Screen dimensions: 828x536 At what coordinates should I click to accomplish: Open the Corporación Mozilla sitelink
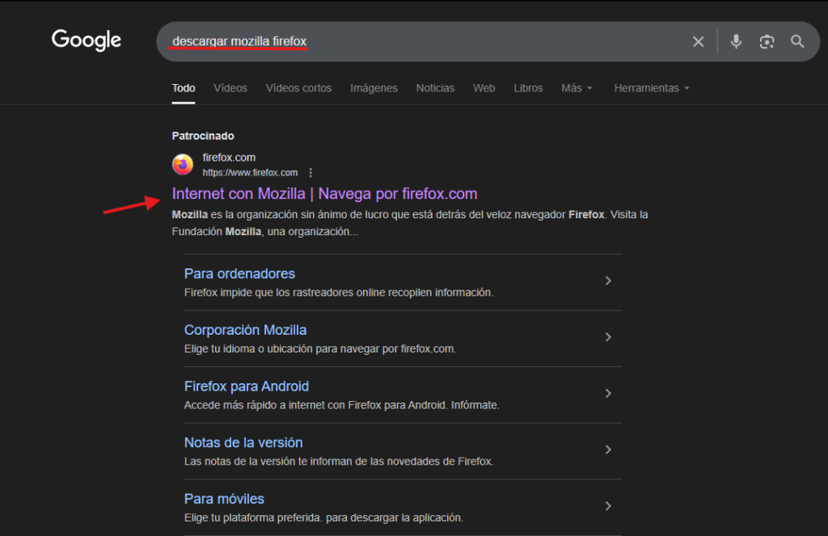point(245,330)
